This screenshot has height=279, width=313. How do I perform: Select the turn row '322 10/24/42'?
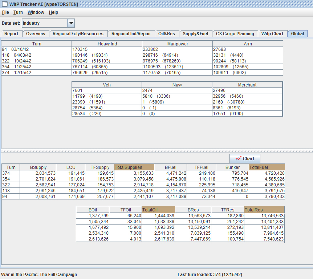click(x=37, y=61)
